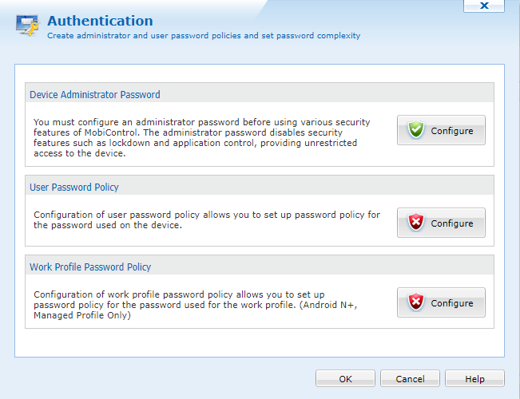Click the green shield checkmark icon
This screenshot has height=399, width=520.
point(415,131)
